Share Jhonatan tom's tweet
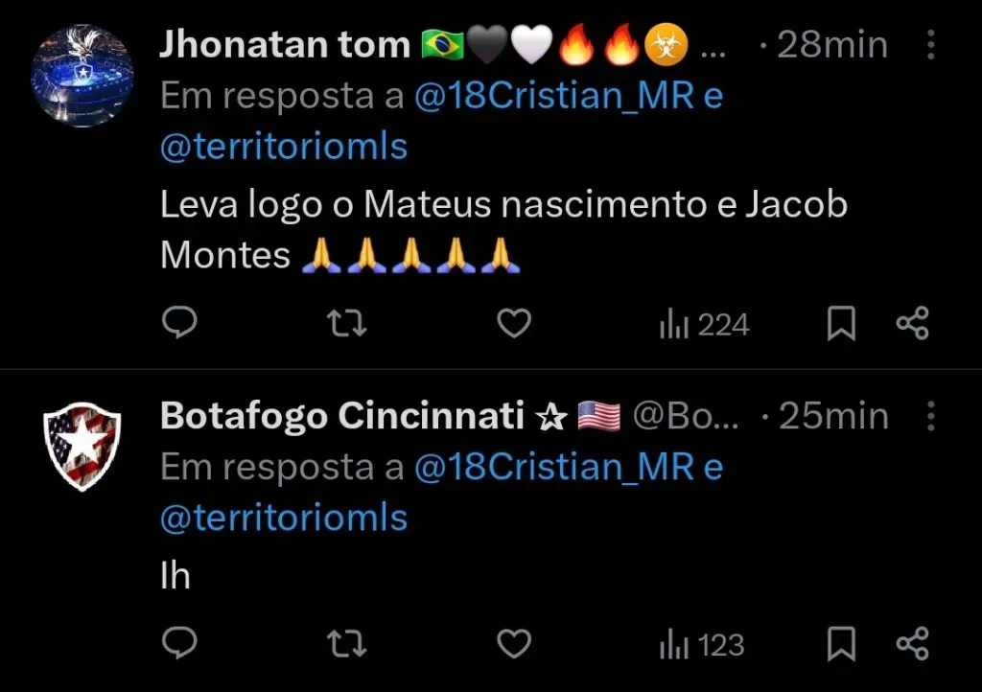Viewport: 982px width, 692px height. (912, 325)
